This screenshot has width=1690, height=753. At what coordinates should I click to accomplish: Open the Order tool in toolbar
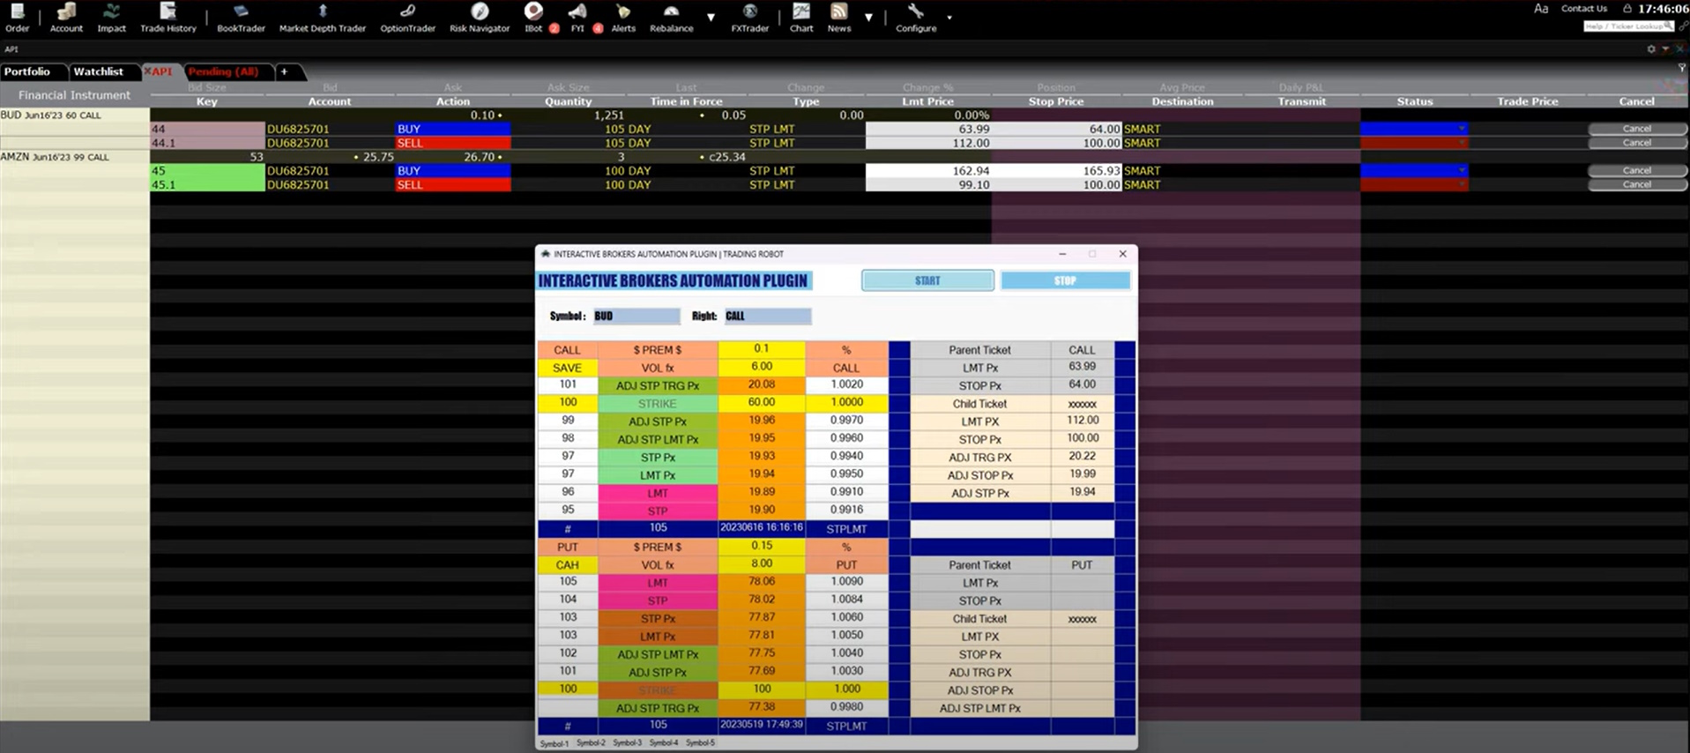coord(17,18)
